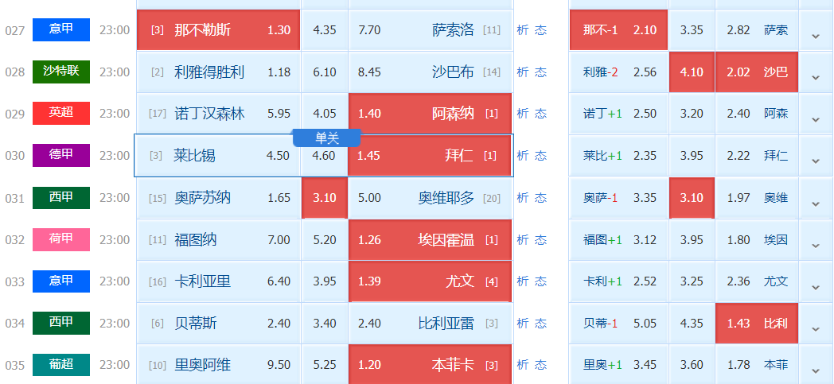Expand match 028 details chevron
The height and width of the screenshot is (384, 834).
816,76
